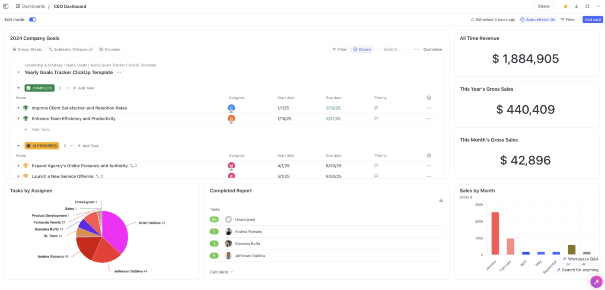Open Workspace Q&A
The height and width of the screenshot is (290, 605).
point(580,258)
